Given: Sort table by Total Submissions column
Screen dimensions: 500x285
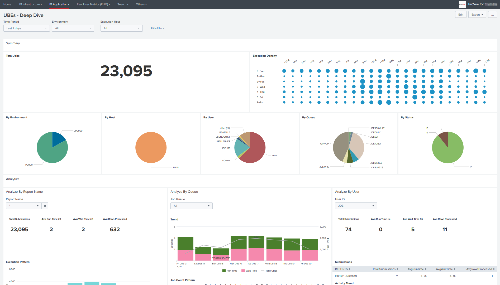Looking at the screenshot, I should click(x=385, y=269).
